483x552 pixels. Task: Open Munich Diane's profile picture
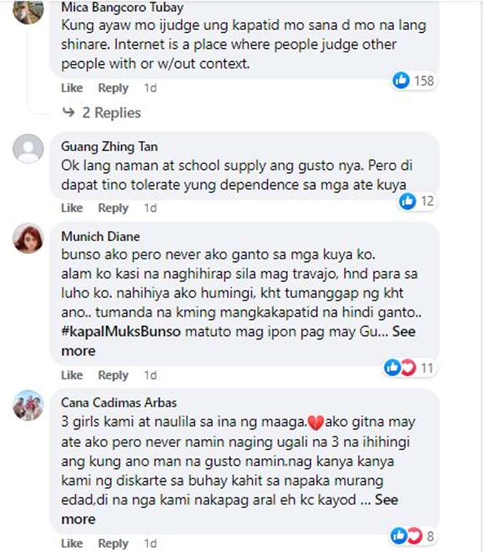[x=28, y=238]
